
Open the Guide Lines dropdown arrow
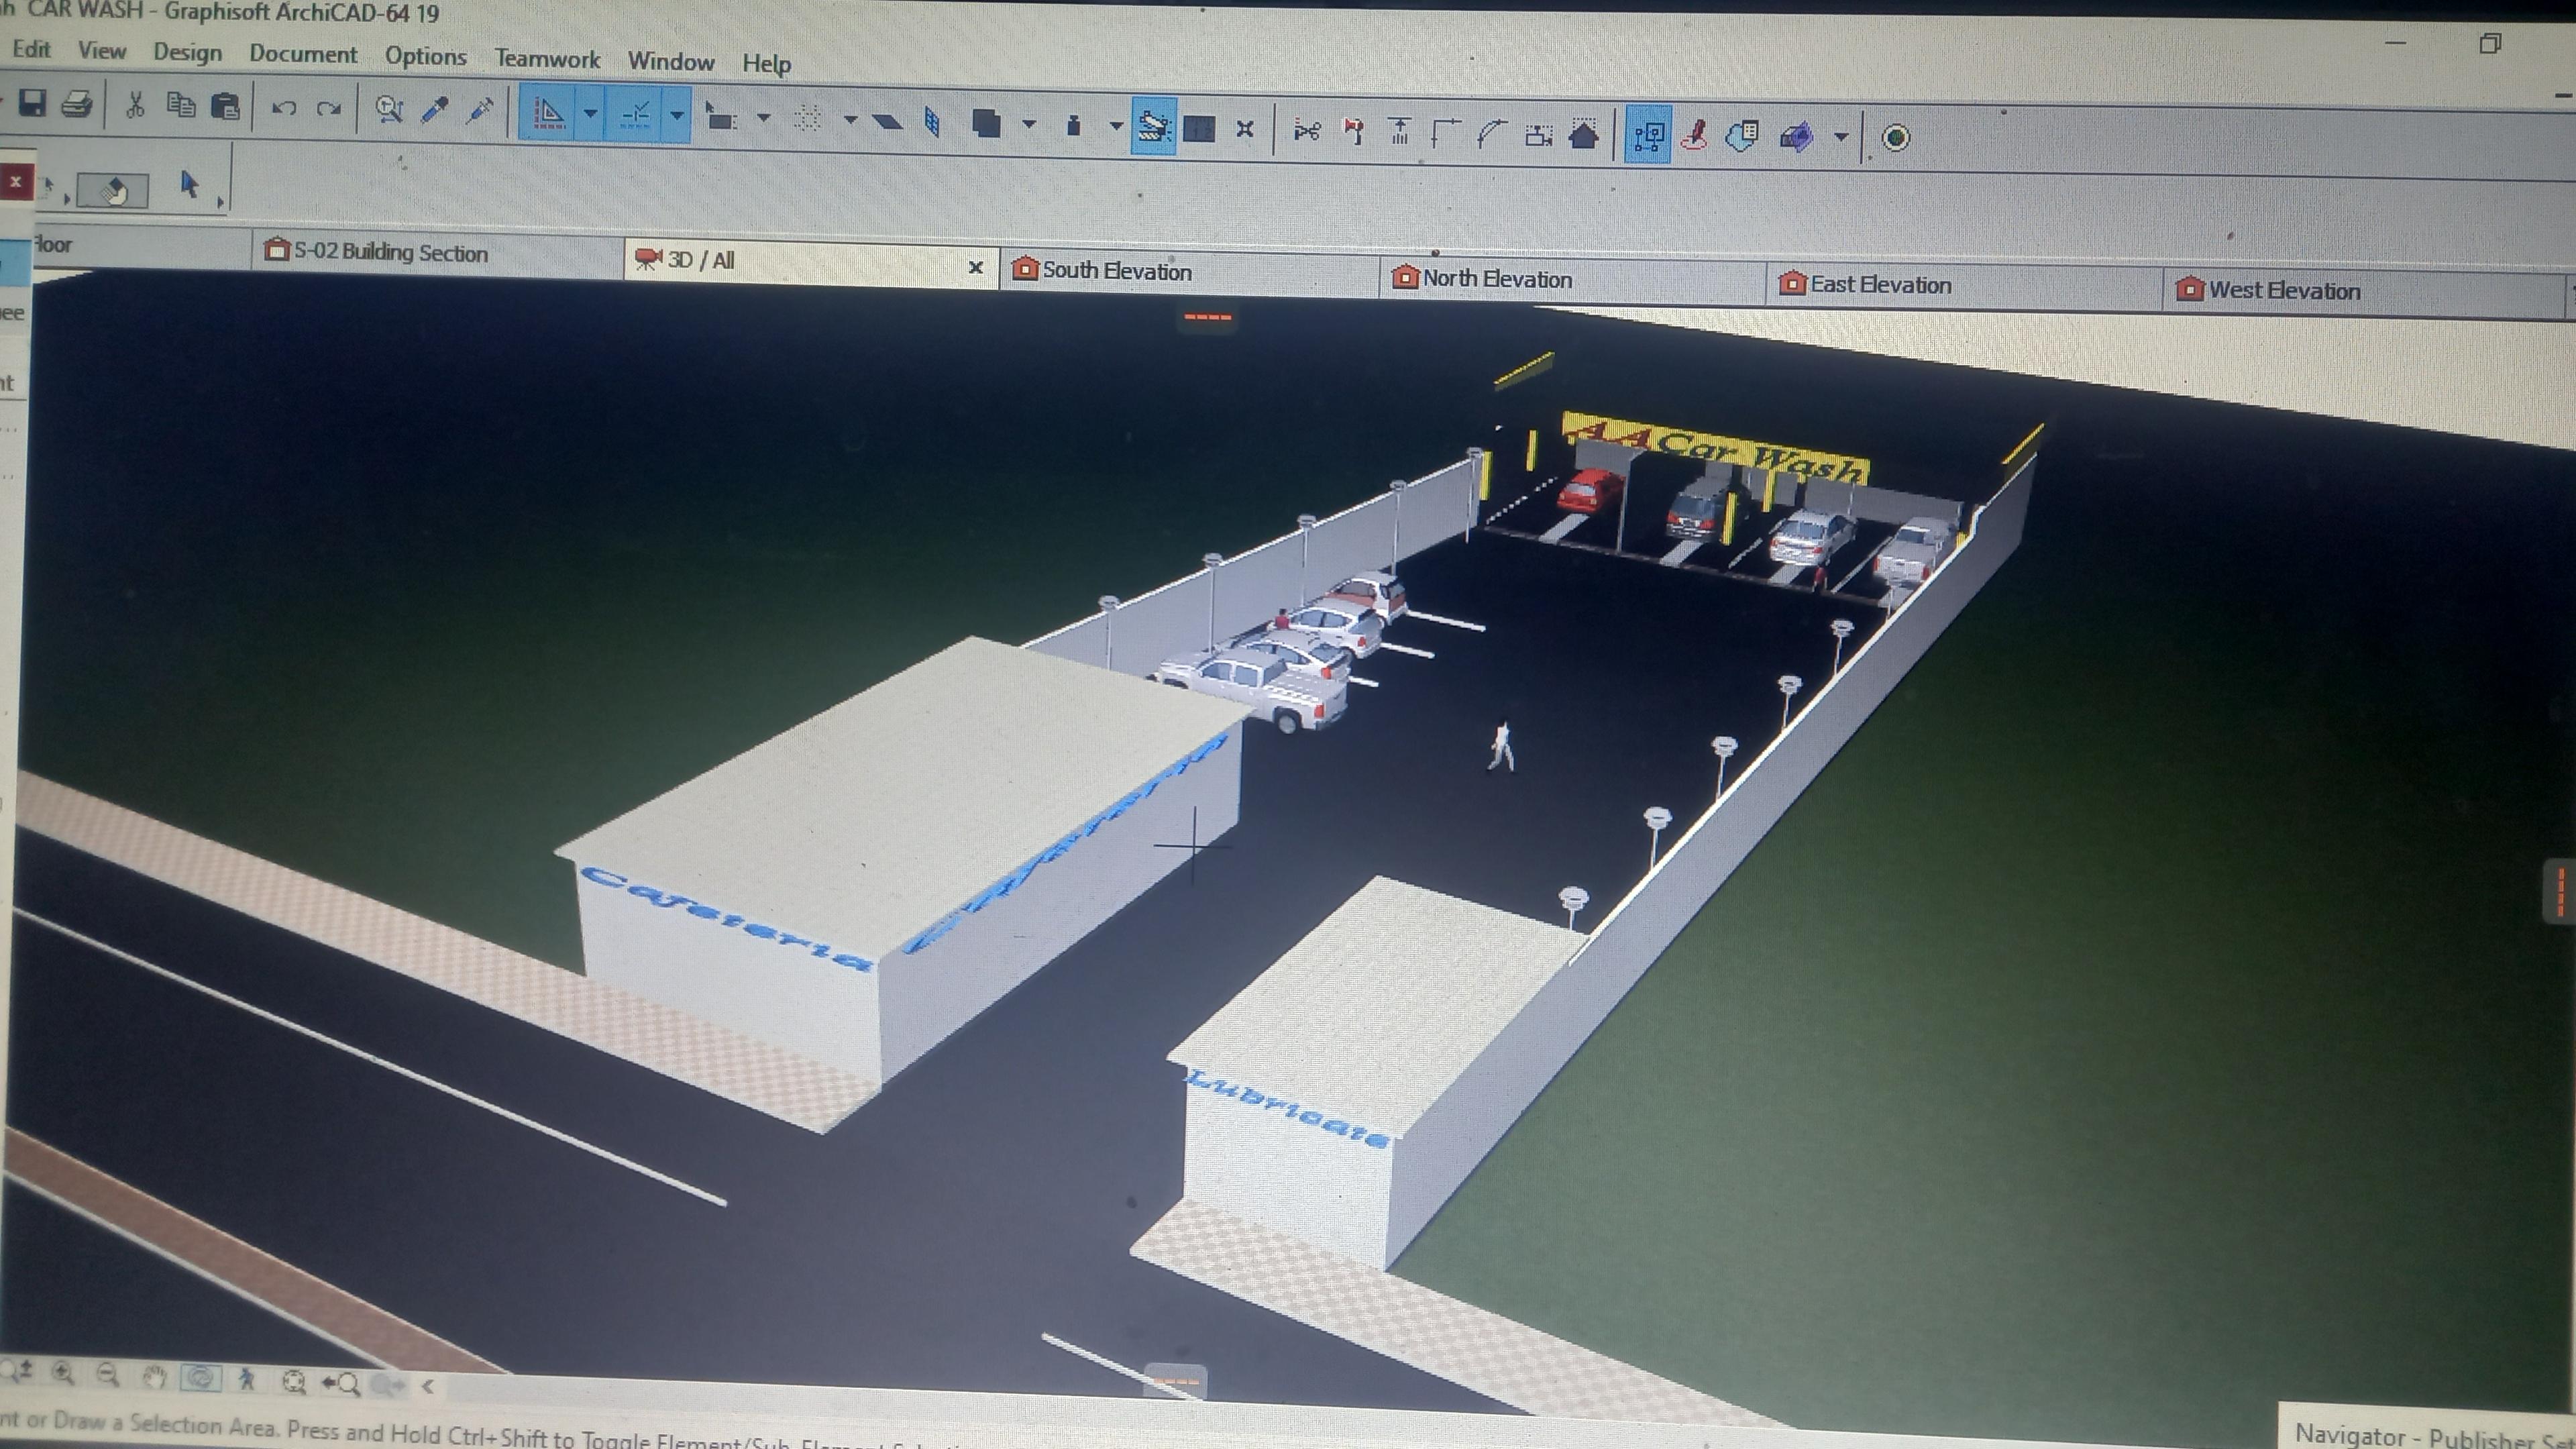point(591,114)
